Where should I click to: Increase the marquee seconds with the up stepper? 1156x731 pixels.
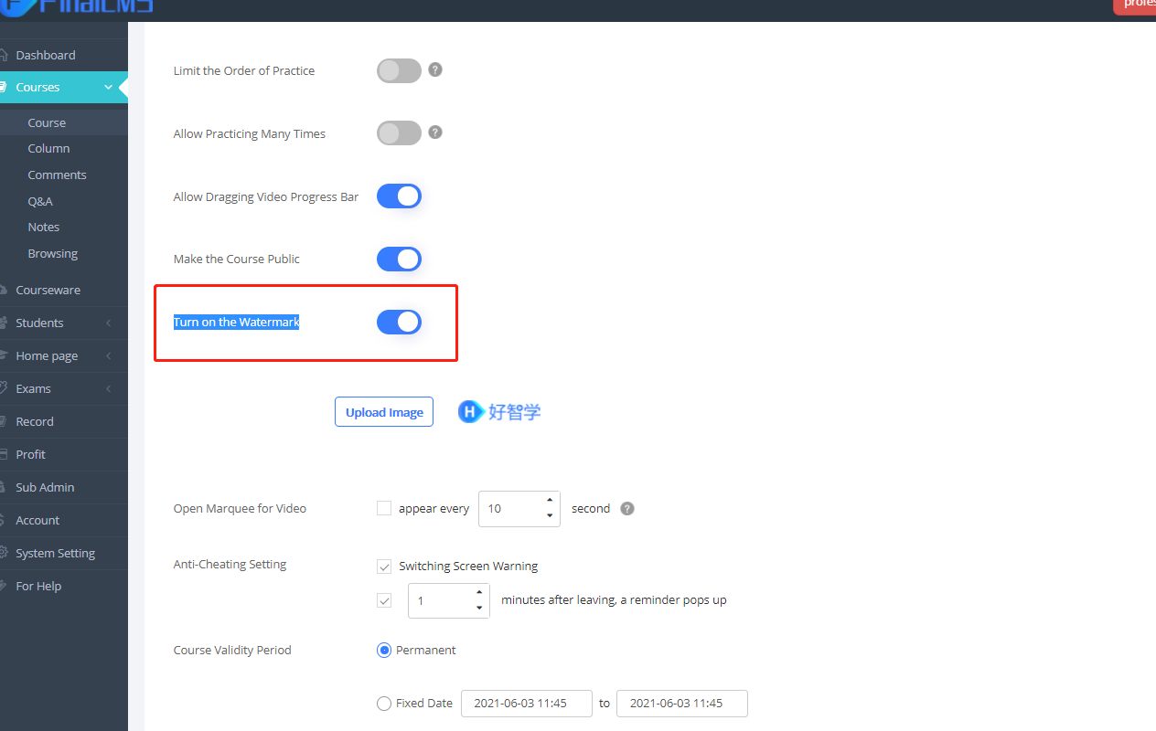click(549, 501)
